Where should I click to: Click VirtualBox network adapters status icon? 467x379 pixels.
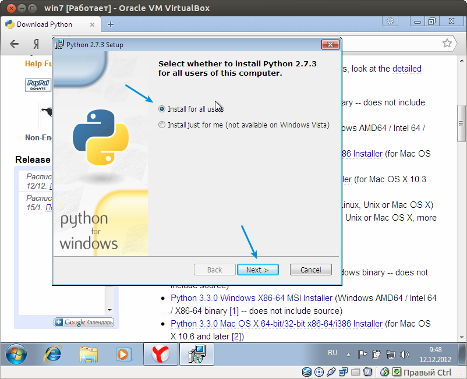pyautogui.click(x=344, y=372)
